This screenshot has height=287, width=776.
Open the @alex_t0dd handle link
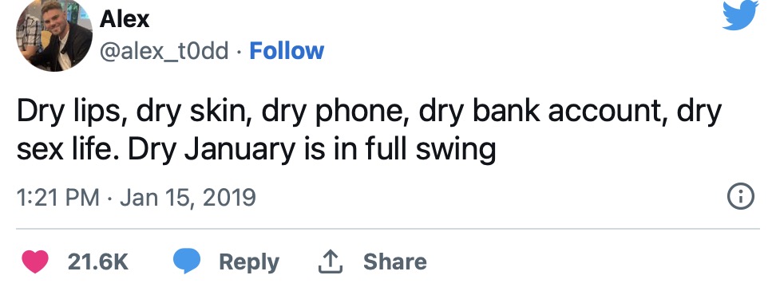[164, 51]
